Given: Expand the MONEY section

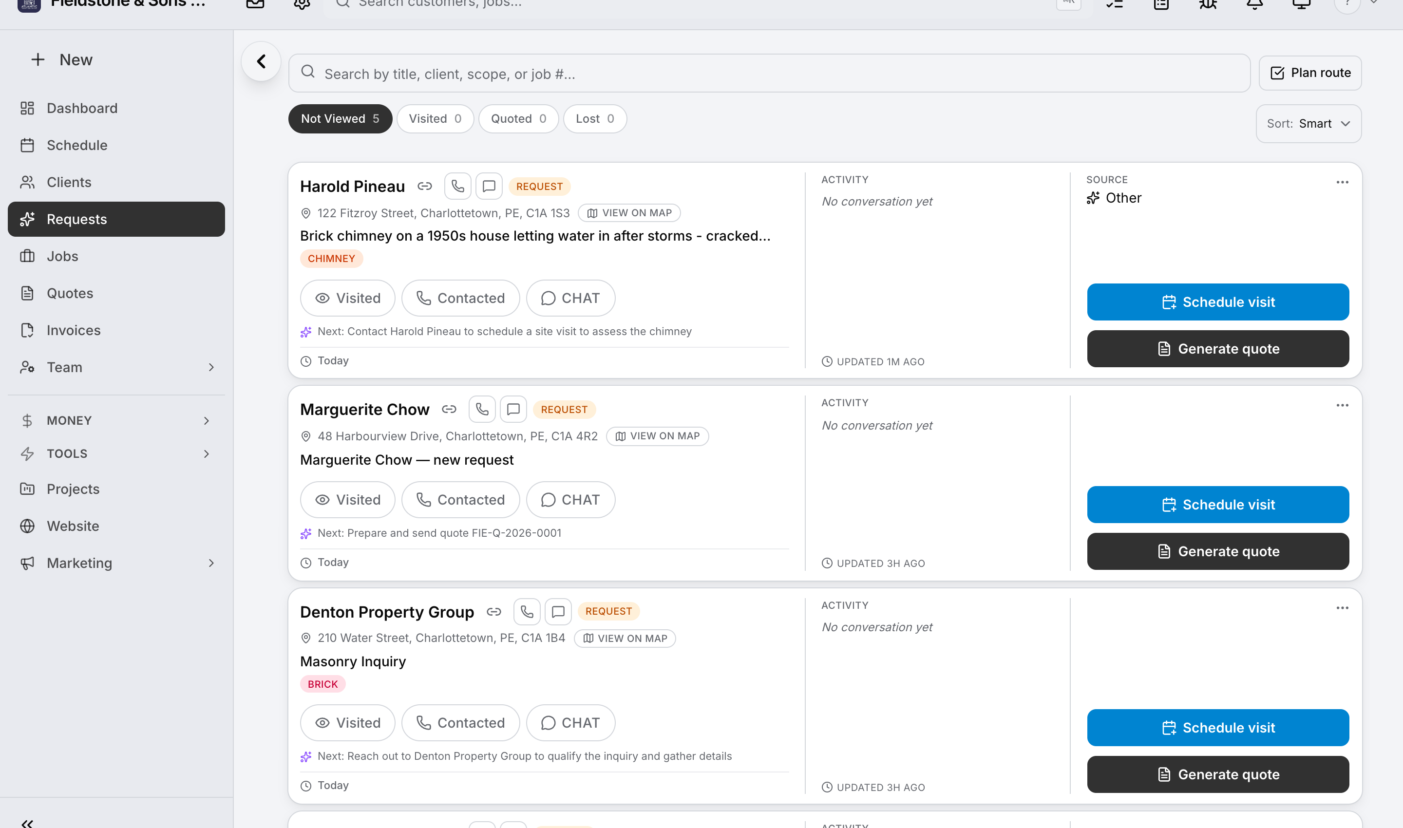Looking at the screenshot, I should (116, 421).
